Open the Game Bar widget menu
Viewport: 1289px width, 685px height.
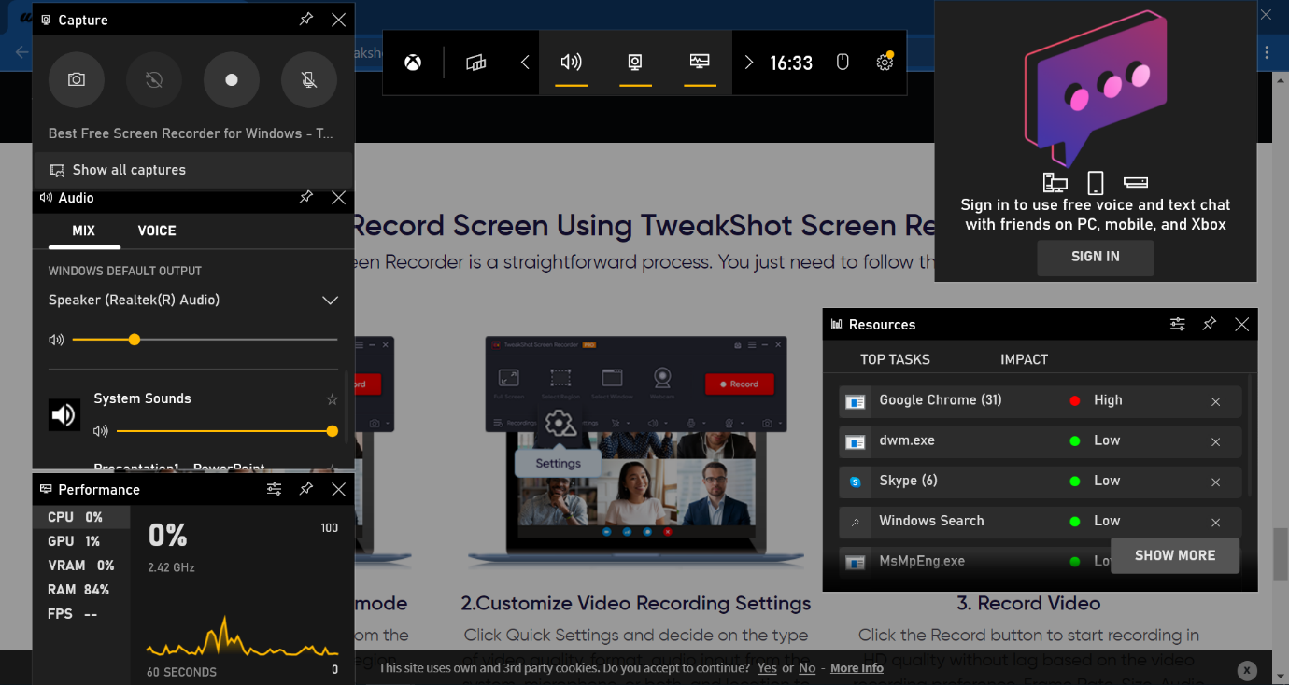coord(476,63)
